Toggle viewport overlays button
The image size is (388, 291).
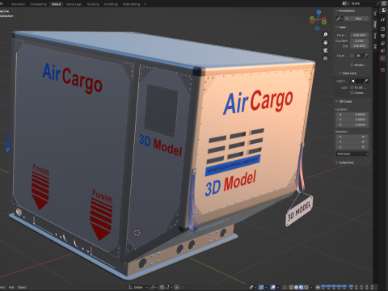[272, 287]
